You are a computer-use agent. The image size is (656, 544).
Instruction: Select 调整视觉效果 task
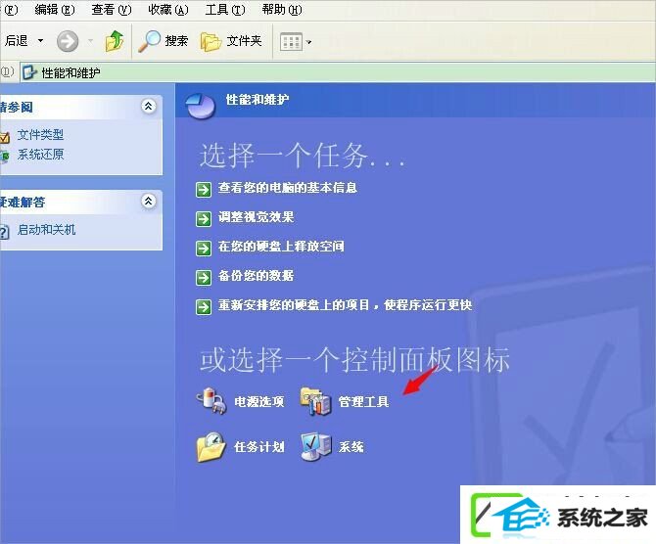pos(256,216)
